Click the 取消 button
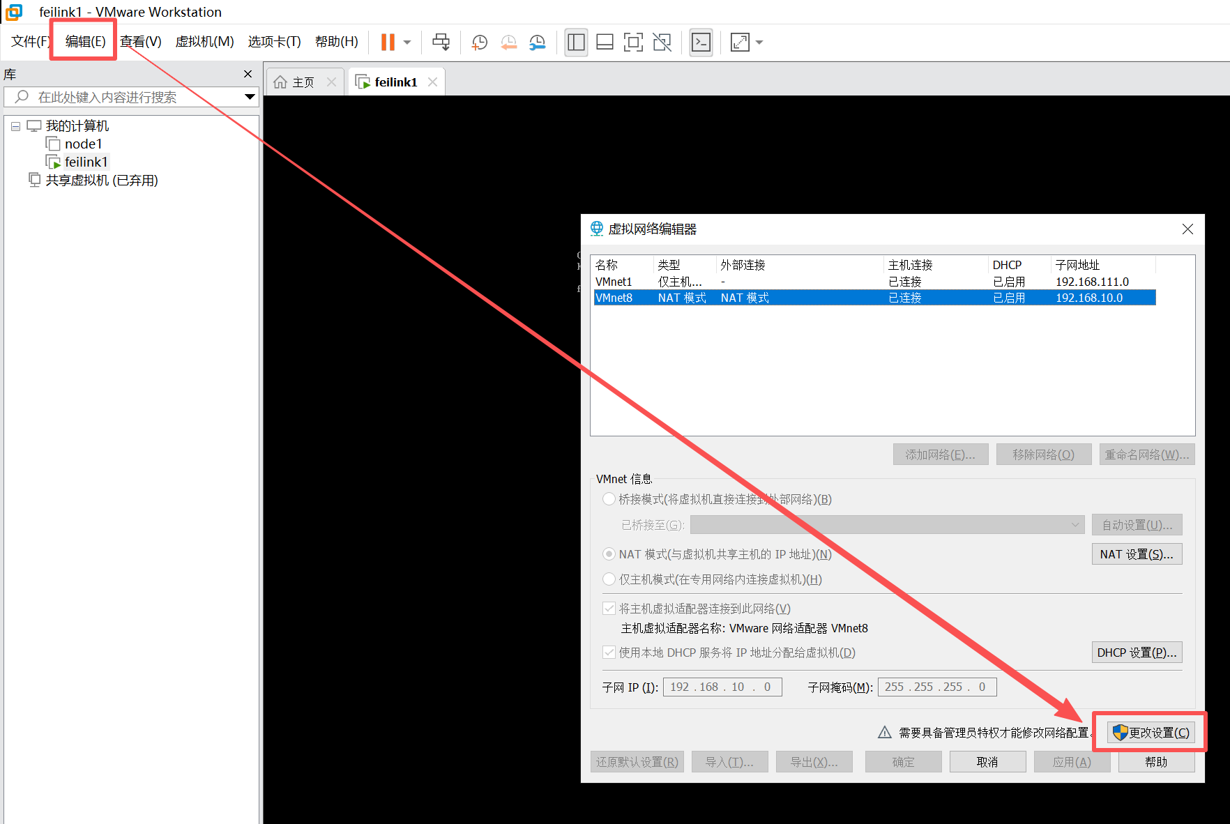The width and height of the screenshot is (1230, 824). tap(987, 762)
